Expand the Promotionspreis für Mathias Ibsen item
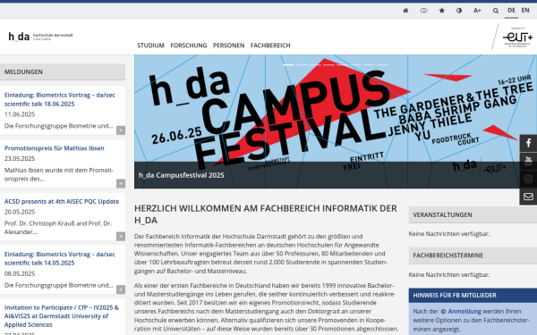 [121, 183]
